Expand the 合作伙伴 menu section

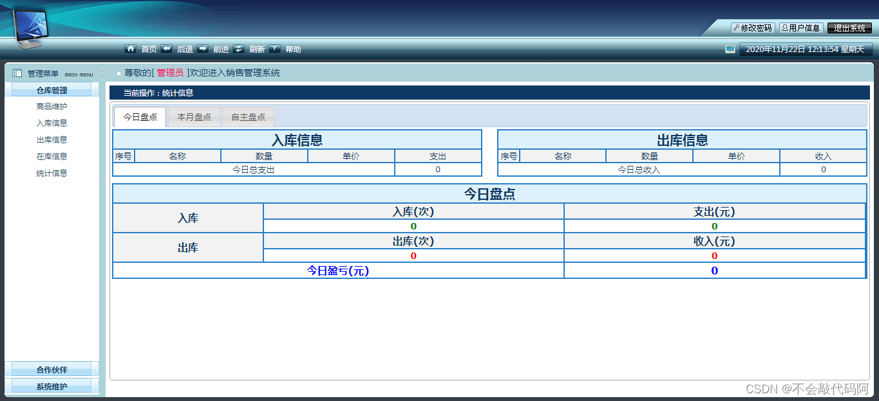point(52,370)
